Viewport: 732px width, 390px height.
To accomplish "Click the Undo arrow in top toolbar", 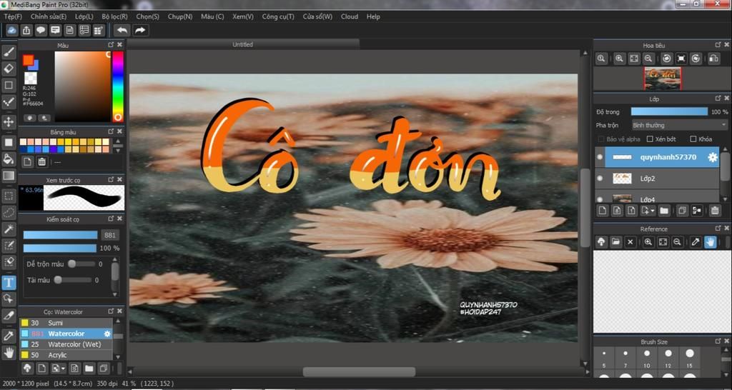I will coord(122,30).
